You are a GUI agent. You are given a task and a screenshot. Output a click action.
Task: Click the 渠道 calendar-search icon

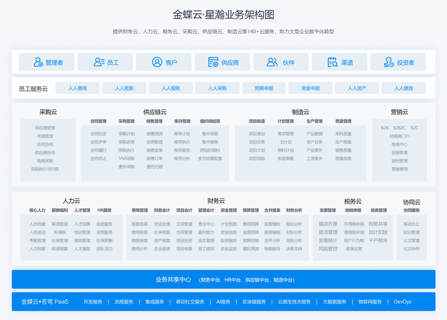(332, 62)
